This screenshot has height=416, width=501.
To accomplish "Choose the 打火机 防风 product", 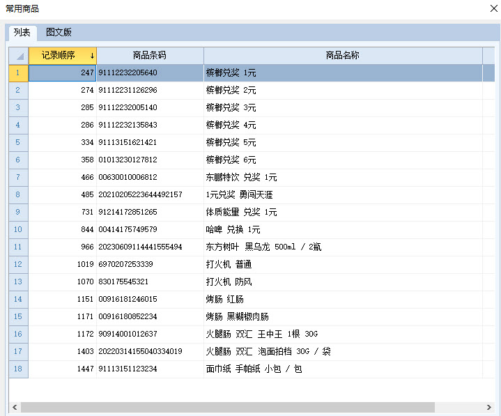I will point(229,282).
